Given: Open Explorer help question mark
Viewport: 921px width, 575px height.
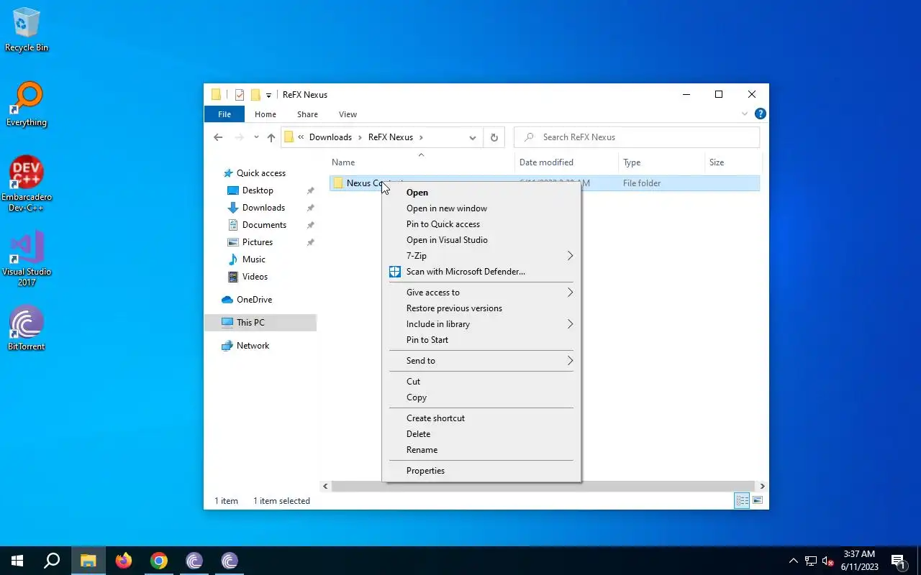Looking at the screenshot, I should pos(761,114).
